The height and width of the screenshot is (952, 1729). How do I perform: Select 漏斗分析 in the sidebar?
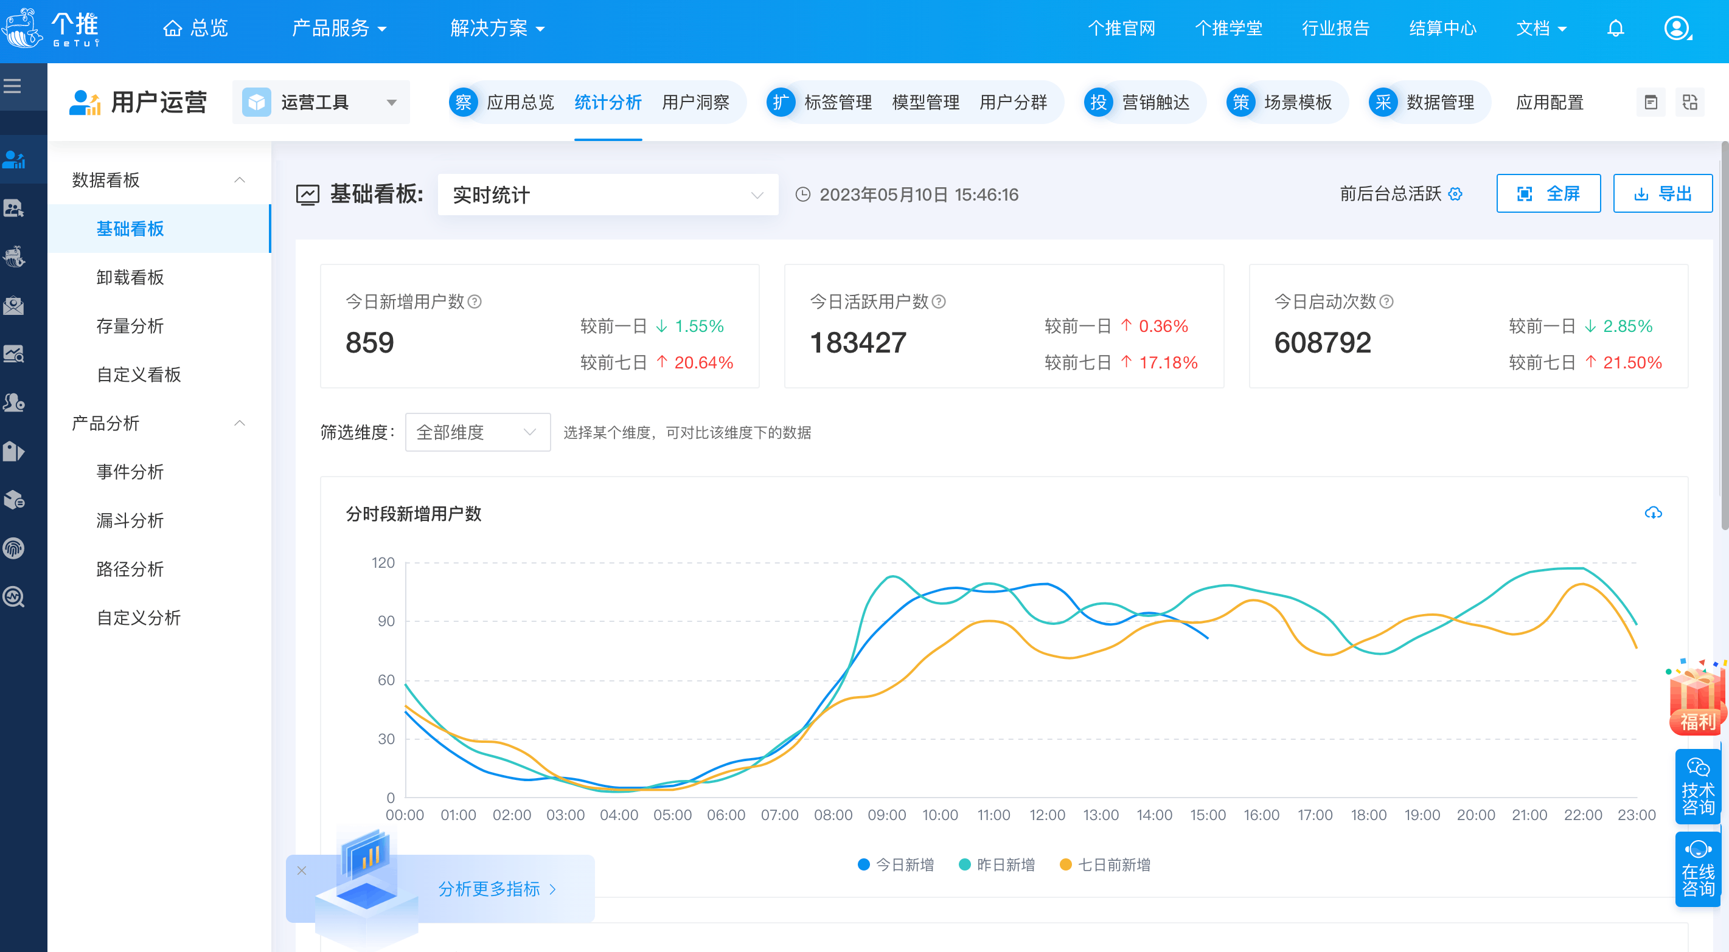click(x=130, y=520)
